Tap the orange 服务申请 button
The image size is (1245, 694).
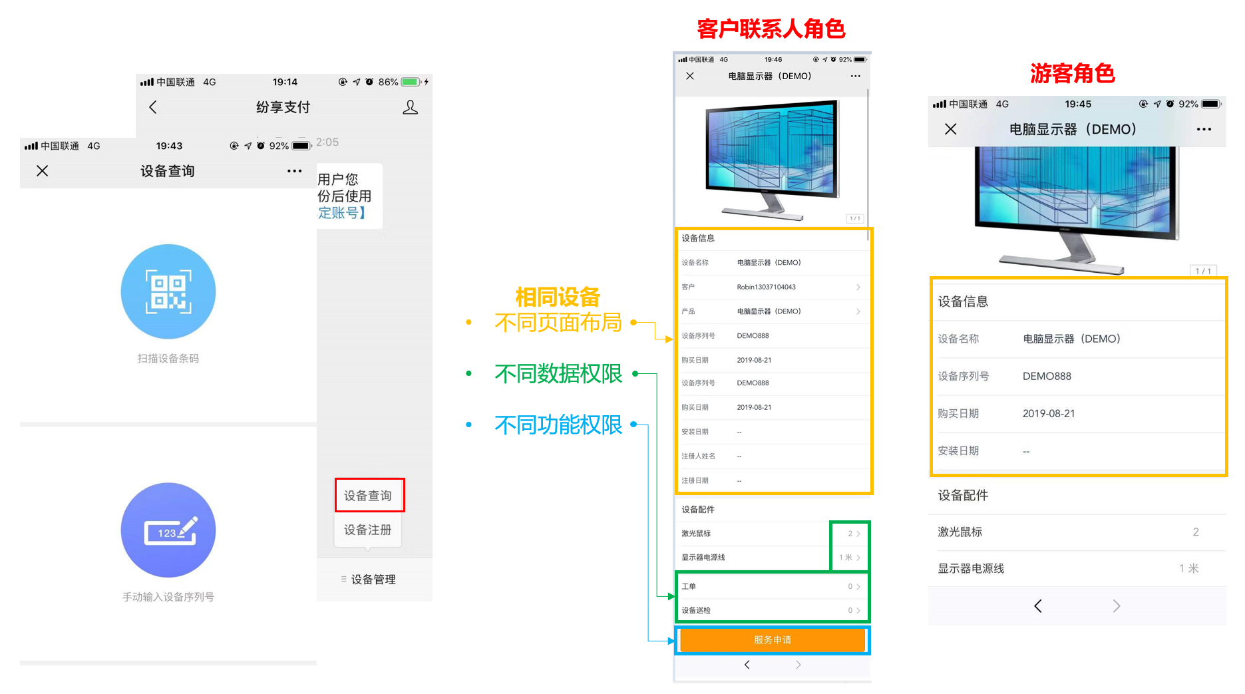773,640
